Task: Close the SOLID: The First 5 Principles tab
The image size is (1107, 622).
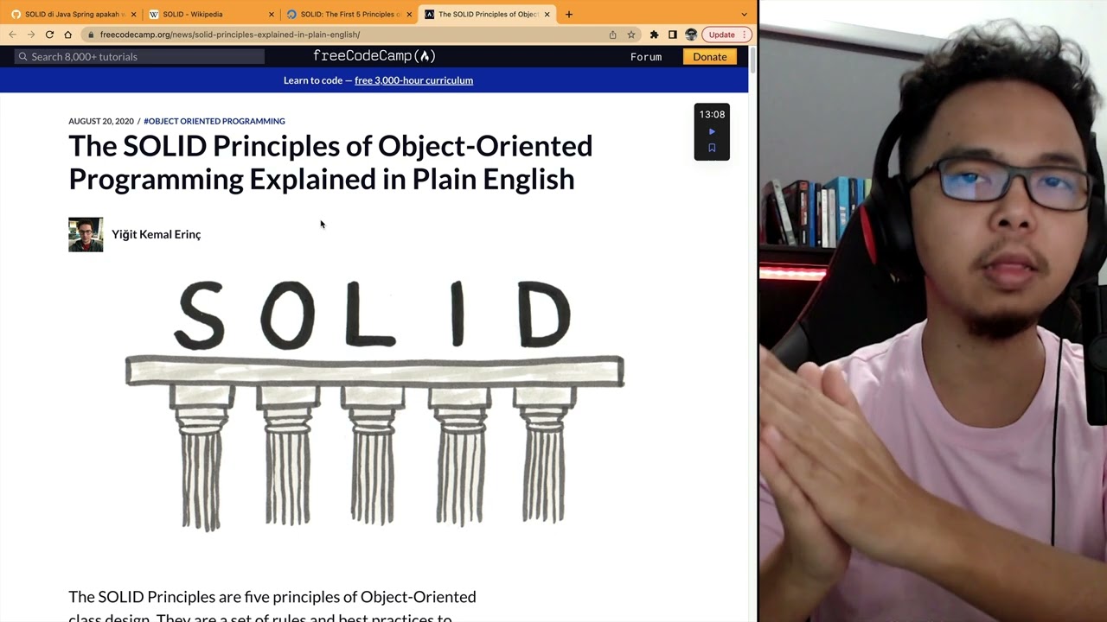Action: click(409, 14)
